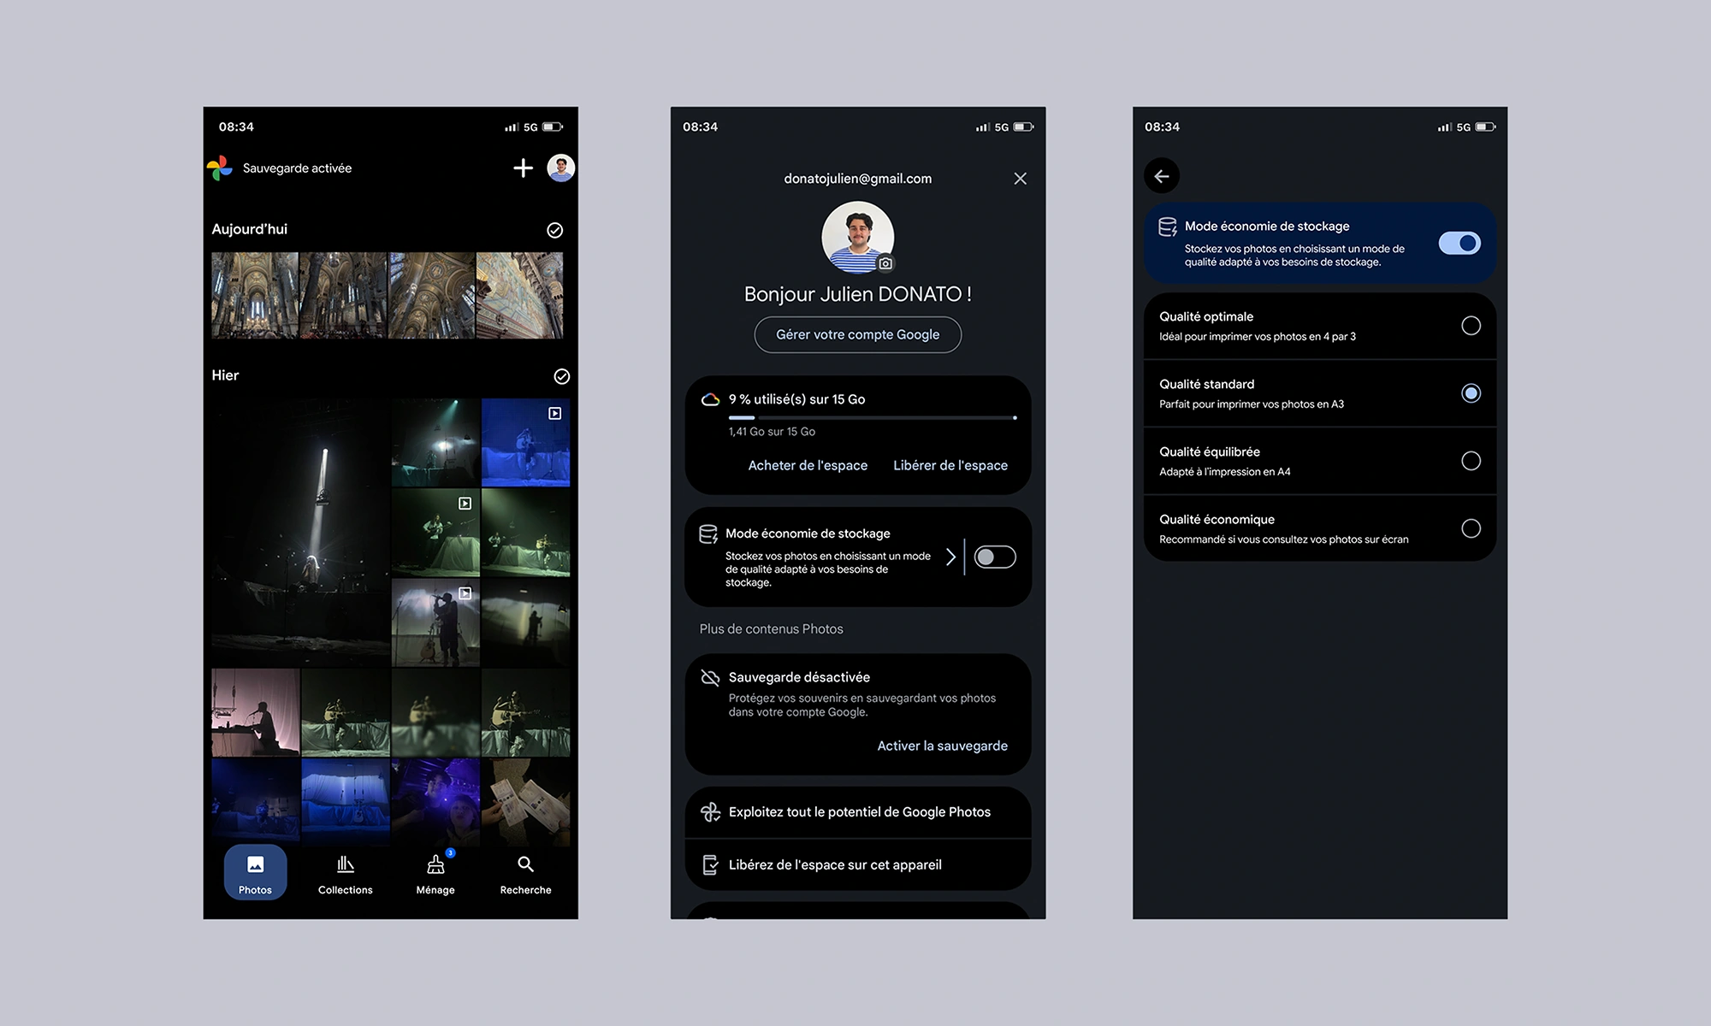Open the Photos tab
The width and height of the screenshot is (1711, 1026).
(255, 872)
